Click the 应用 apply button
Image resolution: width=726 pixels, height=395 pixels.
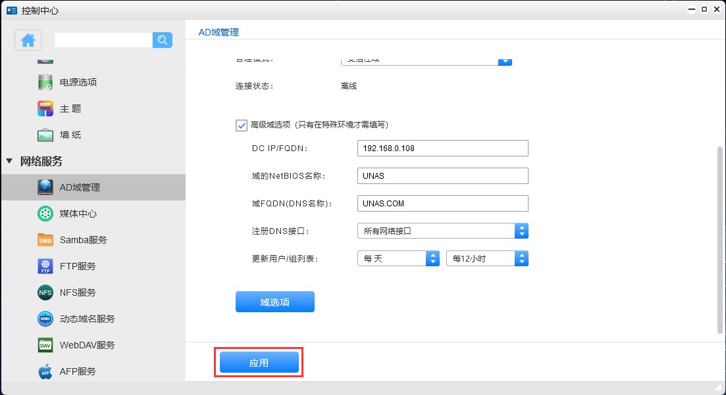(x=259, y=363)
